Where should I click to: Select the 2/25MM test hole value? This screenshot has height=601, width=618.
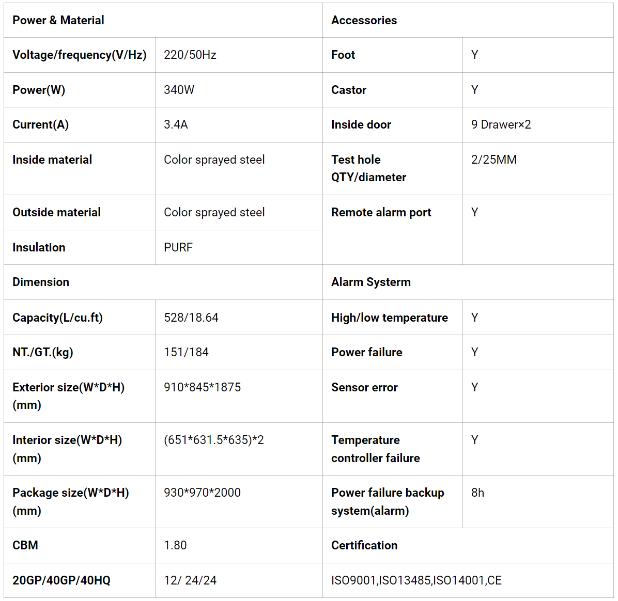click(x=494, y=160)
